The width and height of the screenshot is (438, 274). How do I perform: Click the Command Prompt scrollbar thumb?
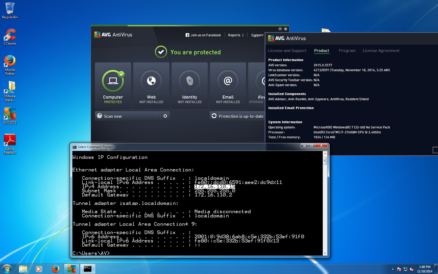[x=325, y=161]
